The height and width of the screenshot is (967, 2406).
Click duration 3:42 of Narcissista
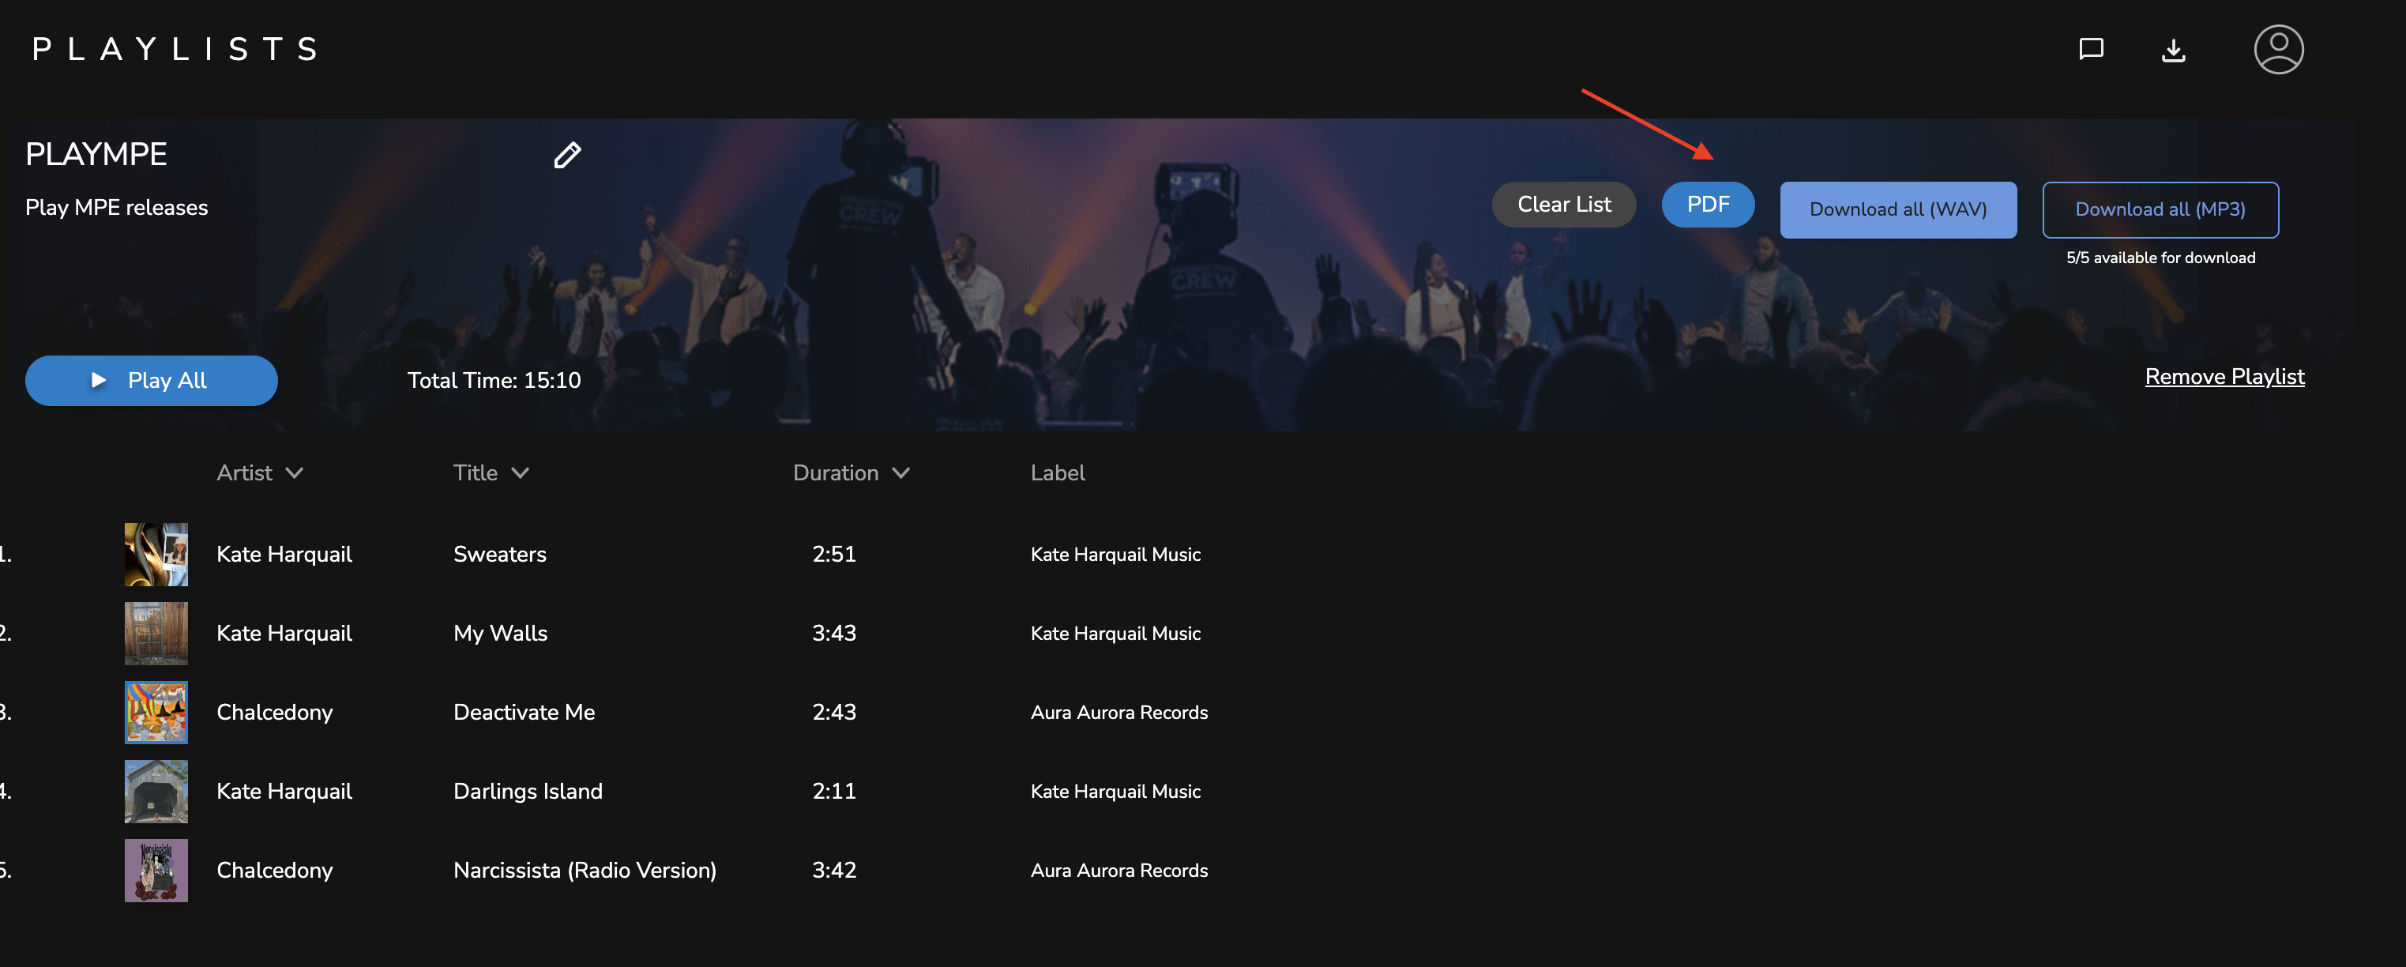coord(834,870)
